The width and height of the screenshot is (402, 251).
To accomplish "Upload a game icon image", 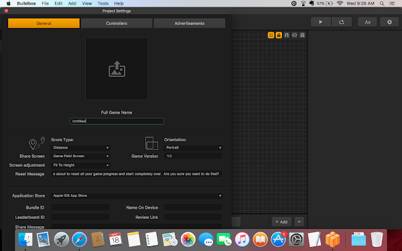I will point(117,69).
